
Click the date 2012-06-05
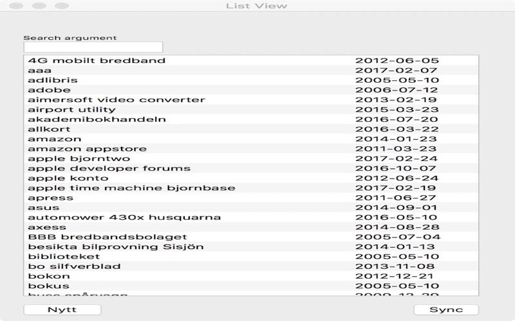[x=397, y=60]
